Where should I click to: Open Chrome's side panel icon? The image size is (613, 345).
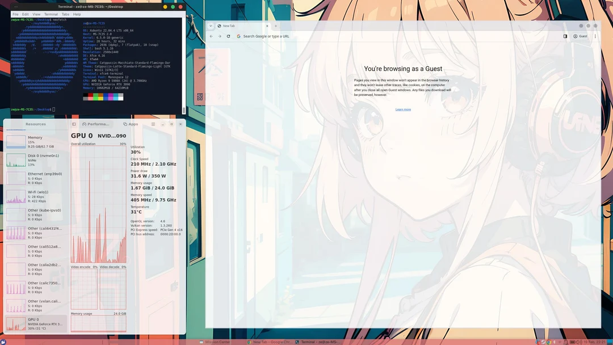coord(565,36)
